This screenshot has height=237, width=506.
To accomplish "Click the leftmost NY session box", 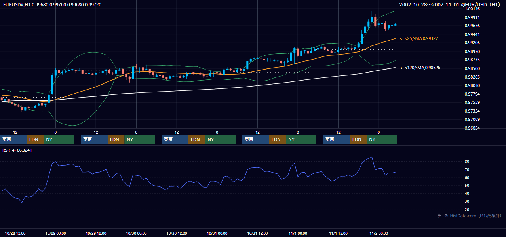I will [x=59, y=139].
